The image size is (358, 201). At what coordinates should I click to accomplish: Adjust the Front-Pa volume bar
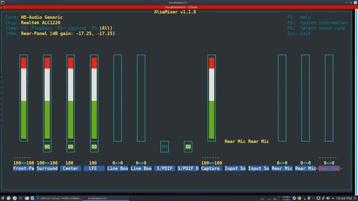(x=23, y=98)
